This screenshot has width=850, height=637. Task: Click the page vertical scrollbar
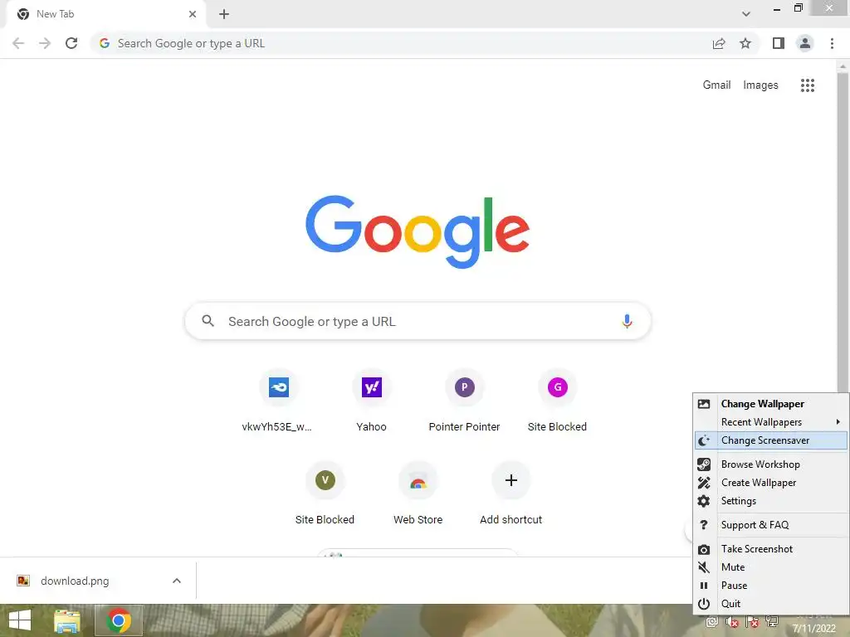(843, 233)
